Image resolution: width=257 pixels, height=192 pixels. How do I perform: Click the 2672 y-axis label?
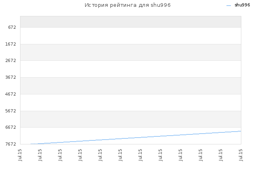pyautogui.click(x=11, y=60)
